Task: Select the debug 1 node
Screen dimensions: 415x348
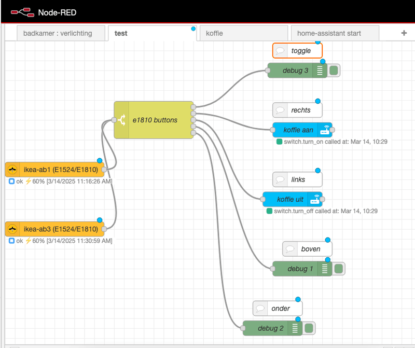Action: click(x=302, y=269)
